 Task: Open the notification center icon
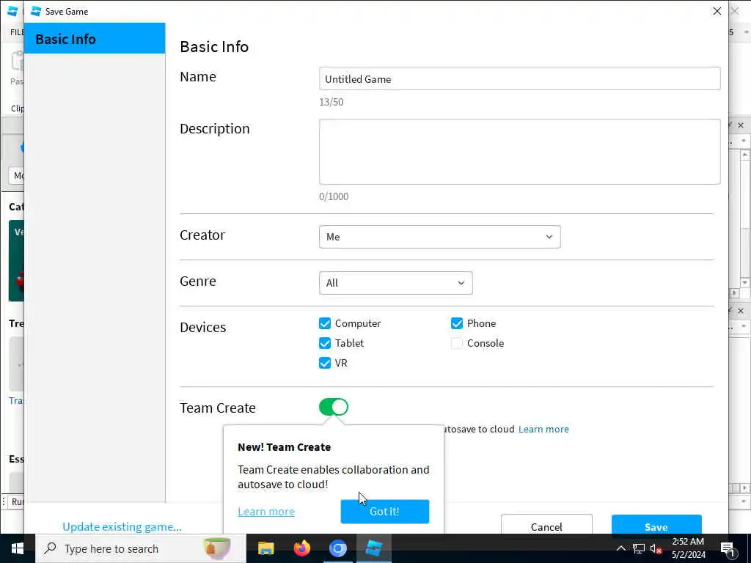click(x=728, y=548)
